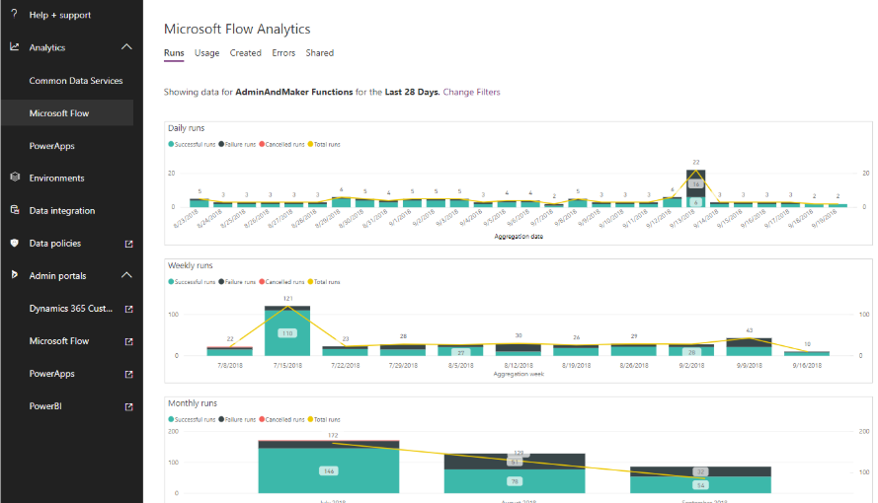Viewport: 878px width, 503px height.
Task: Toggle Failure runs legend in Monthly runs
Action: coord(237,419)
